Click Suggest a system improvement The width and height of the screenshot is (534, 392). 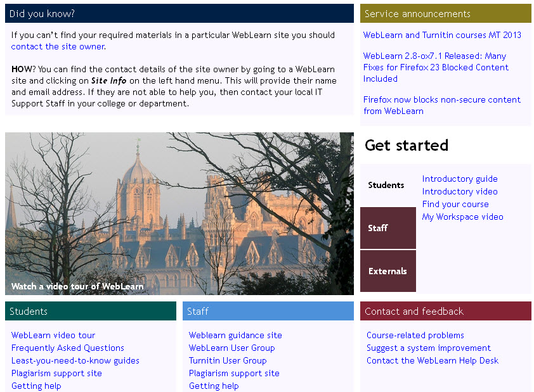(x=429, y=348)
